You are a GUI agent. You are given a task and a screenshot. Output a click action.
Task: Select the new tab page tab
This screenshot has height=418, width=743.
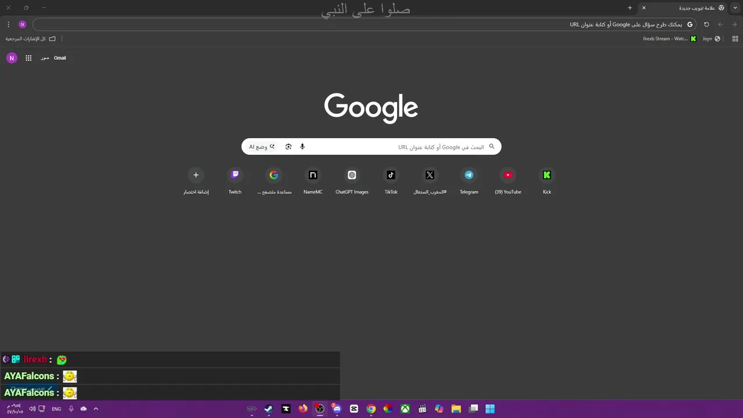click(684, 8)
